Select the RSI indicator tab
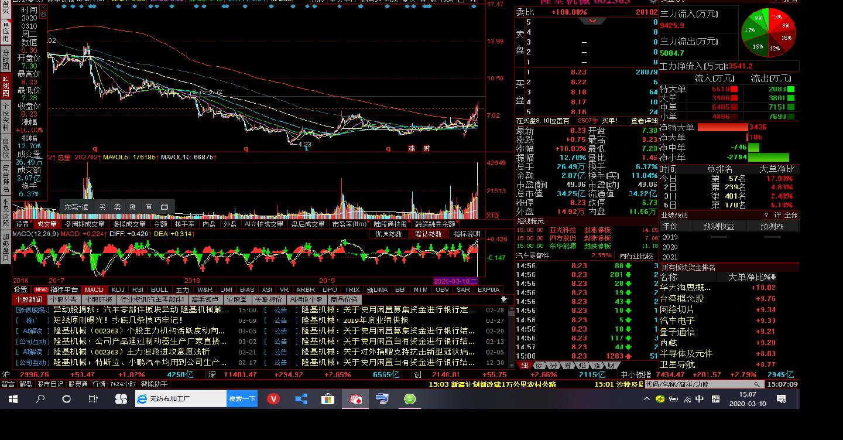This screenshot has width=843, height=440. (x=138, y=289)
